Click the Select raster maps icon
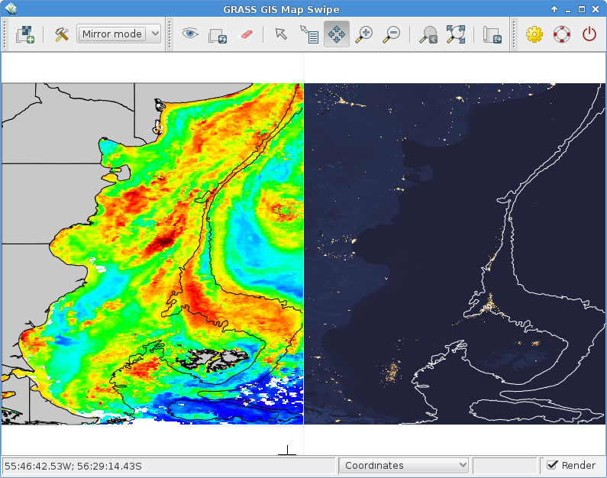This screenshot has width=607, height=478. point(27,34)
